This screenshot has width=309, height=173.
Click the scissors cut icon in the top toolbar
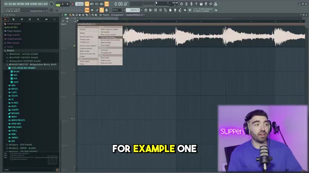click(186, 4)
